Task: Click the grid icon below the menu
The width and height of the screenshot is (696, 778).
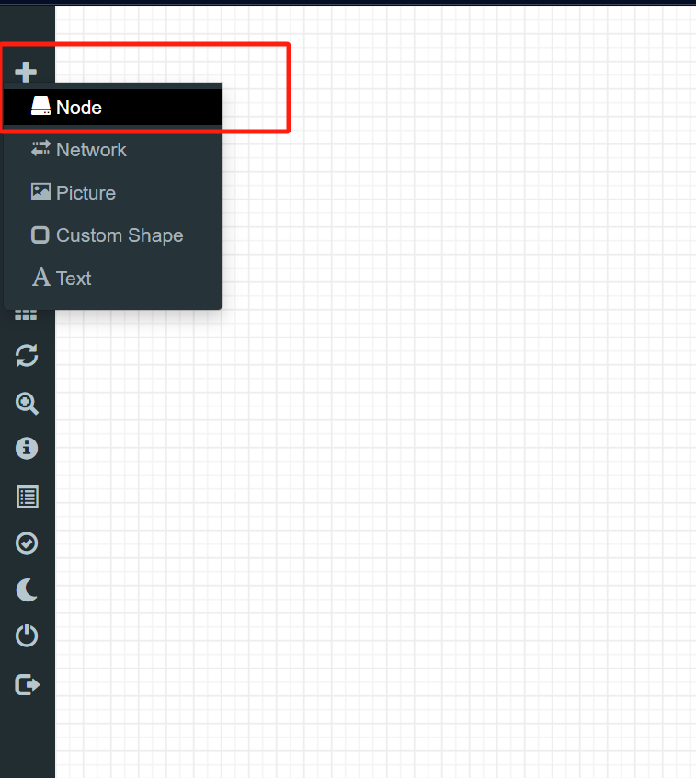Action: tap(26, 315)
